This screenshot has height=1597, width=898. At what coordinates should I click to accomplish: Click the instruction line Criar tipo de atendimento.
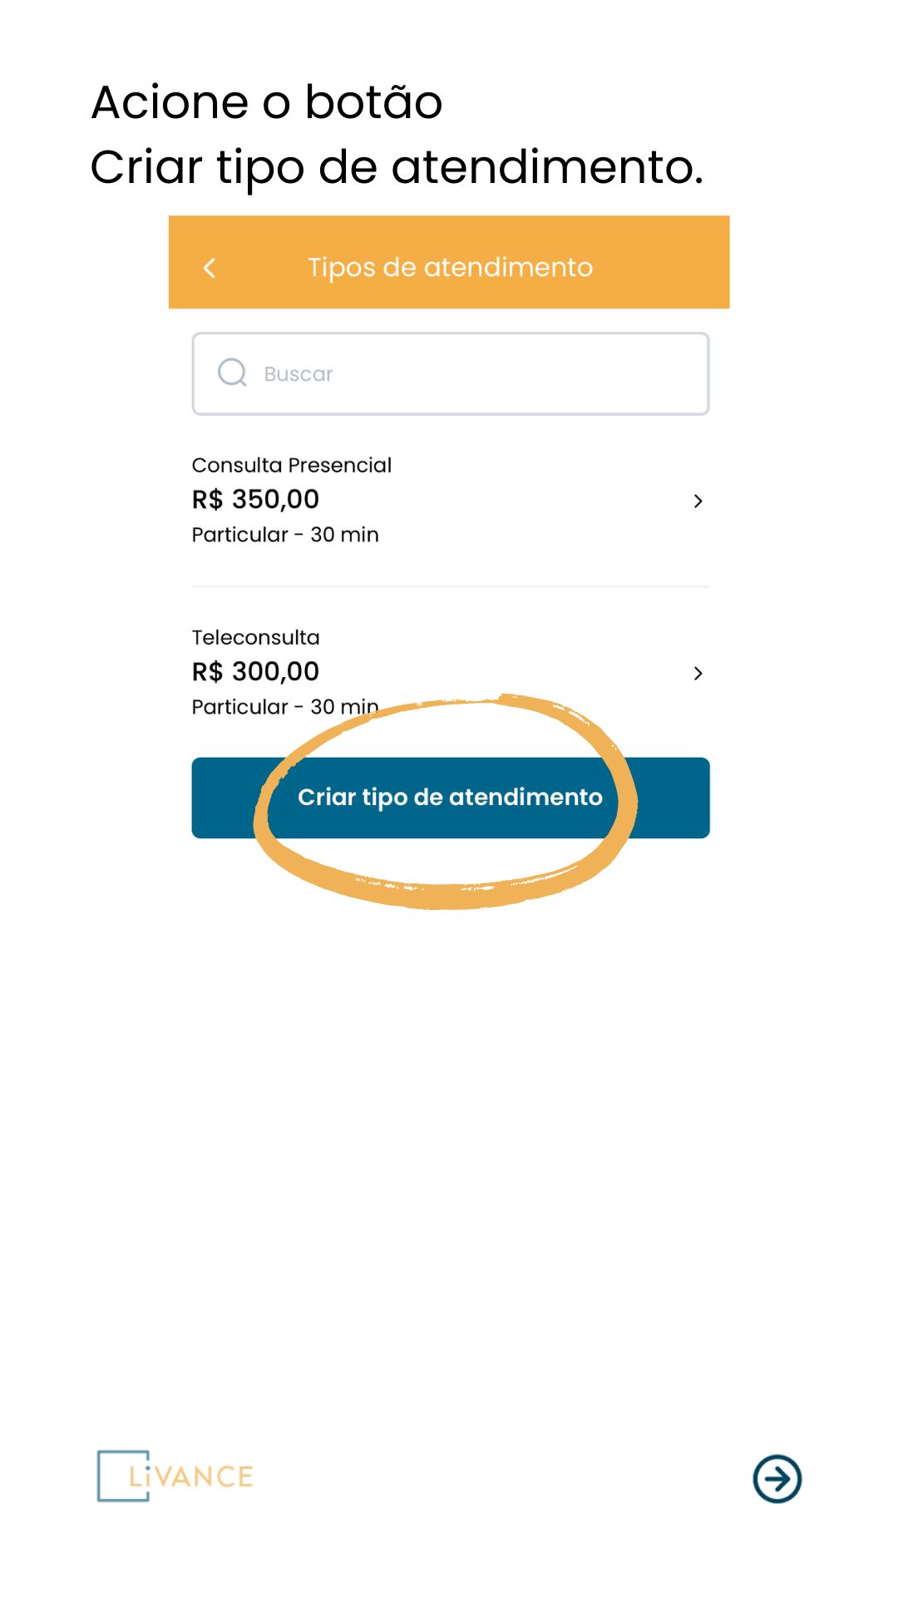[x=397, y=169]
